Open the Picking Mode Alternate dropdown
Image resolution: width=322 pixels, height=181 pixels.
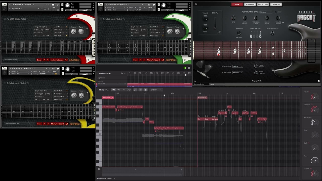point(237,72)
